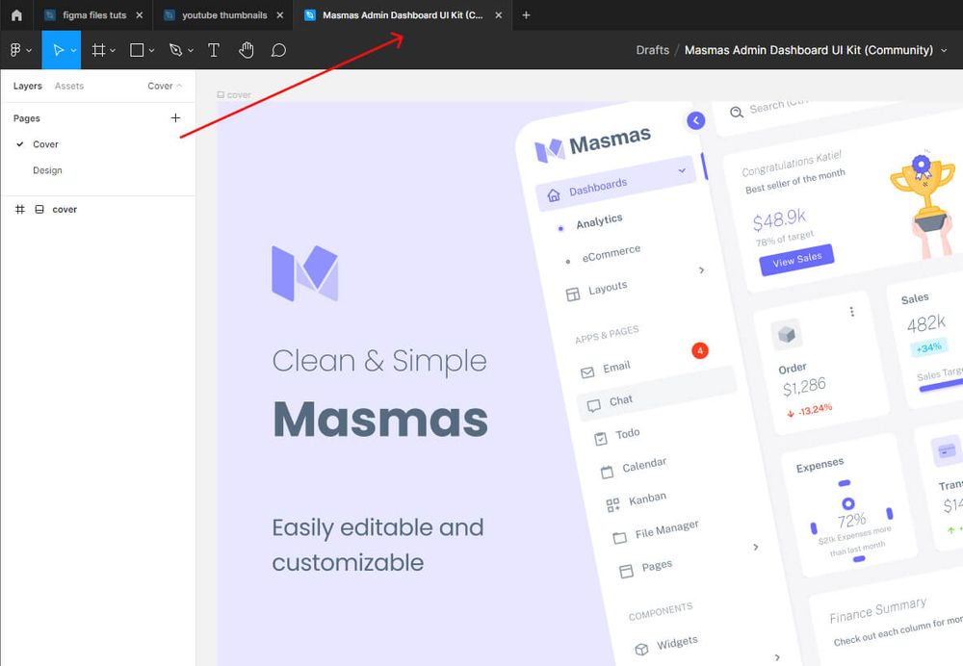The width and height of the screenshot is (963, 666).
Task: Switch to the Assets tab
Action: (68, 86)
